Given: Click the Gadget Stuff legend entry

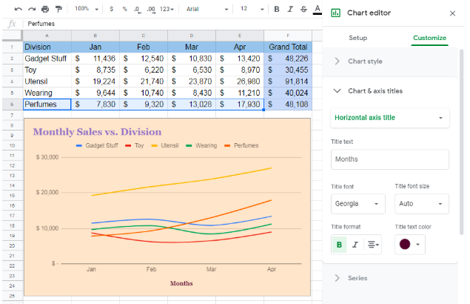Looking at the screenshot, I should click(97, 145).
